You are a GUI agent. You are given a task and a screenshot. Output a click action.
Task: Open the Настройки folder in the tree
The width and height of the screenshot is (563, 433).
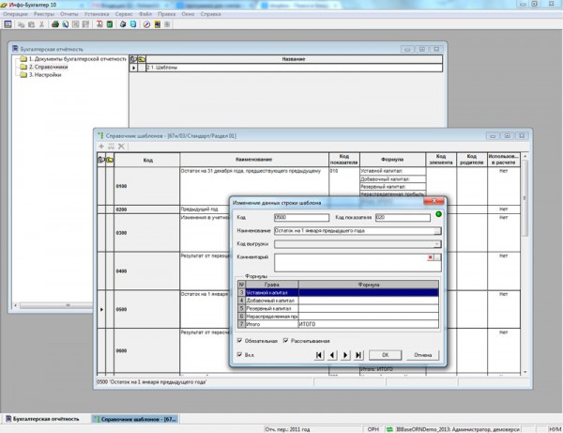coord(45,74)
